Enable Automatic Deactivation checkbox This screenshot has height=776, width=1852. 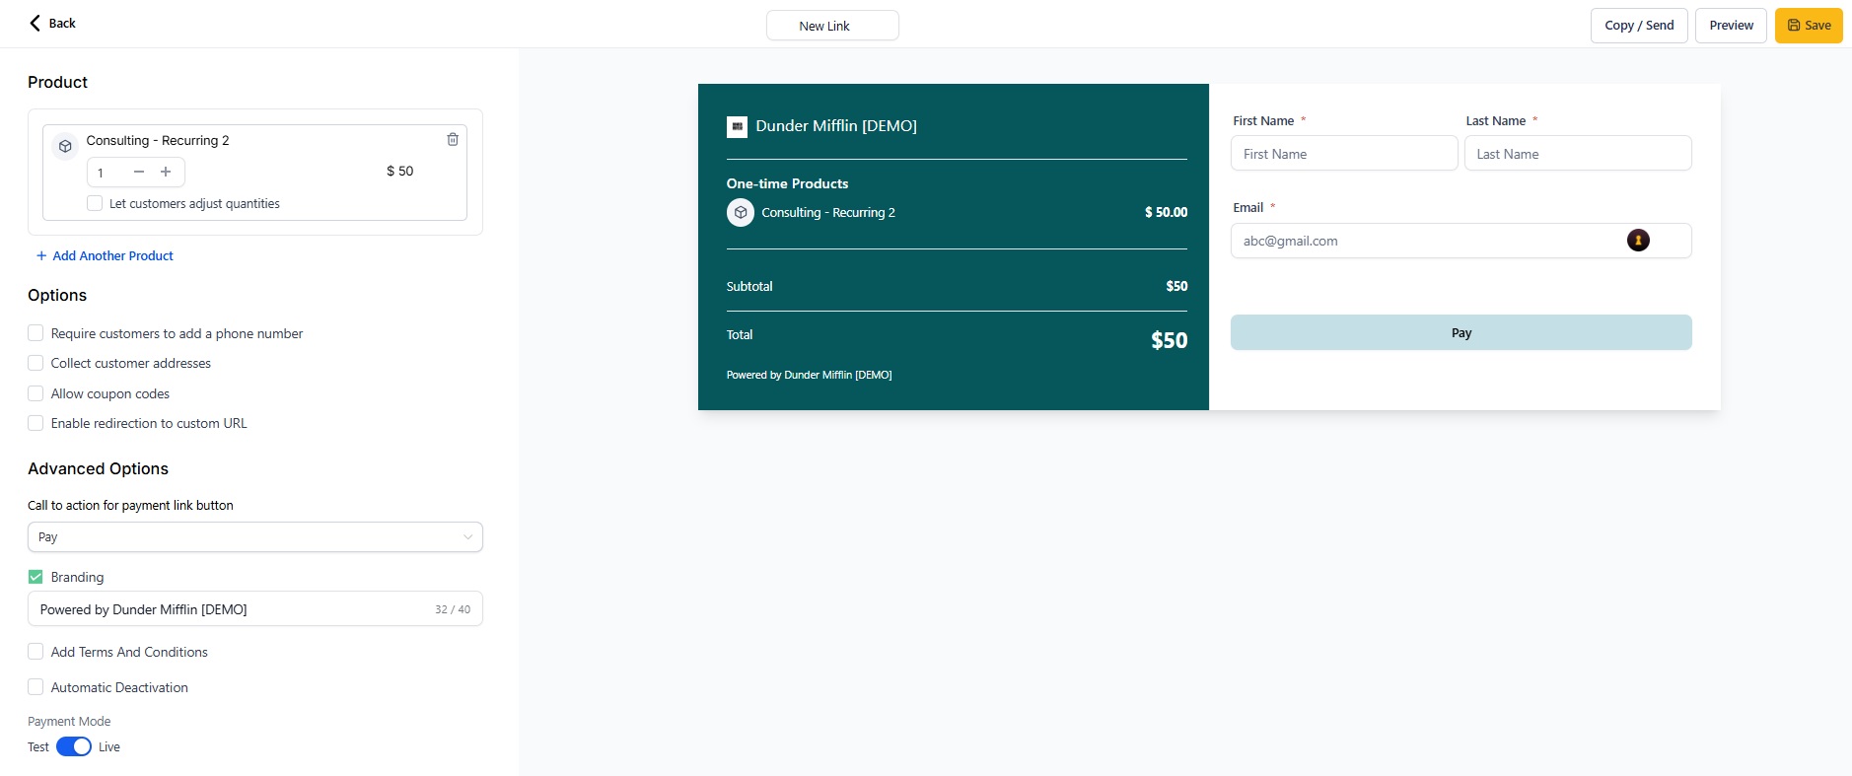coord(36,687)
